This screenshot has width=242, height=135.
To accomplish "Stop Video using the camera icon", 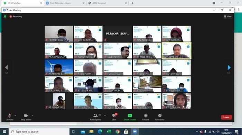I will 26,117.
